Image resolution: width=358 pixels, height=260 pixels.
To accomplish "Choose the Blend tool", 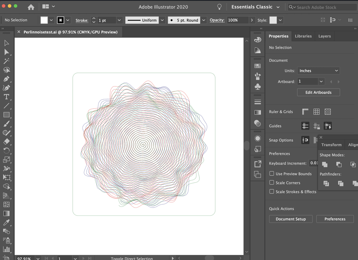I will (6, 231).
